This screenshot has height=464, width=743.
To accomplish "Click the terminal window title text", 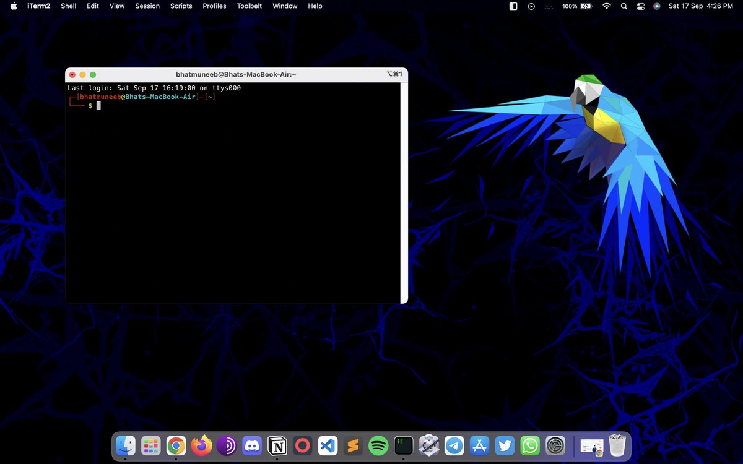I will click(x=236, y=74).
